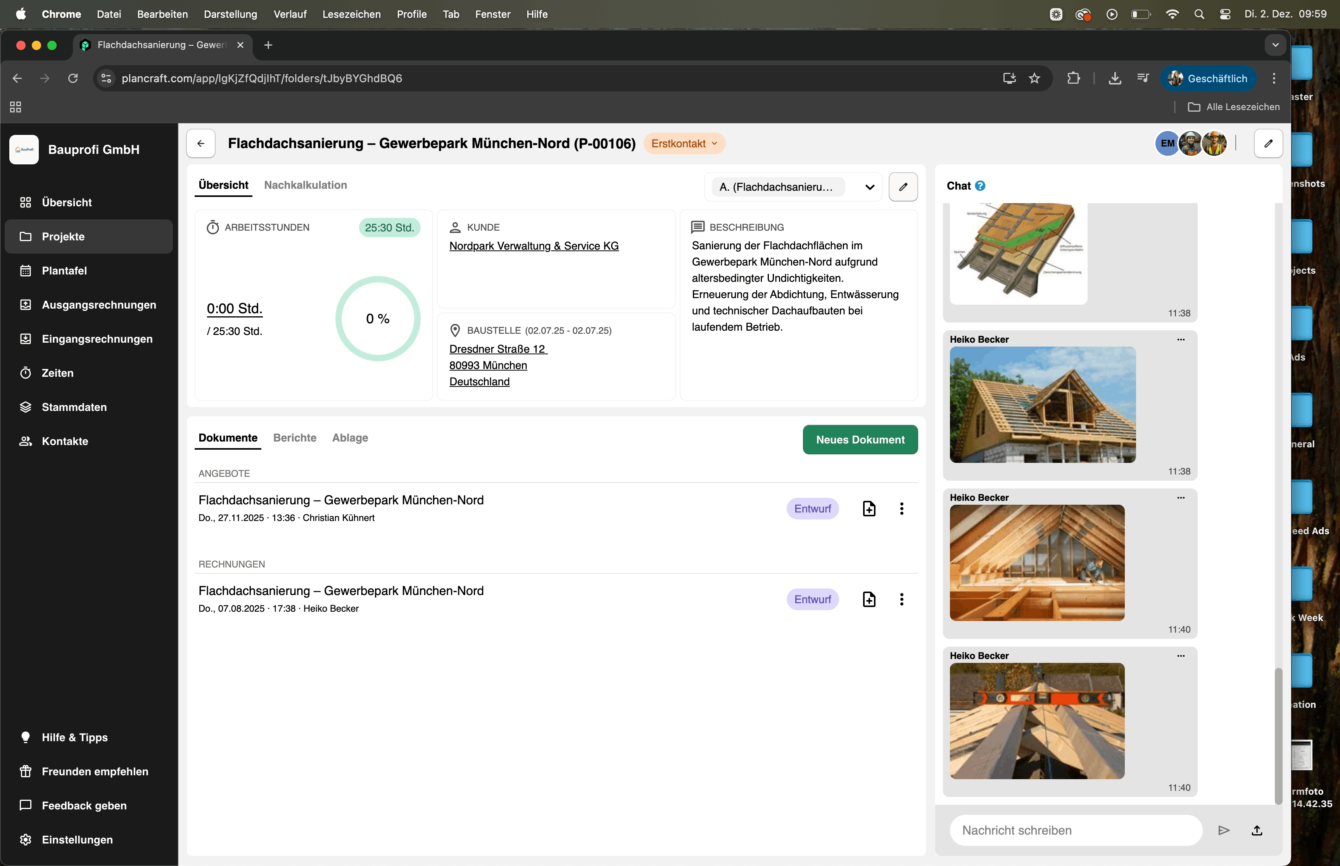This screenshot has height=866, width=1340.
Task: Click the back arrow beside project title
Action: pyautogui.click(x=201, y=143)
